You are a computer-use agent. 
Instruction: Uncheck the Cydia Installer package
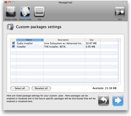[x=13, y=43]
